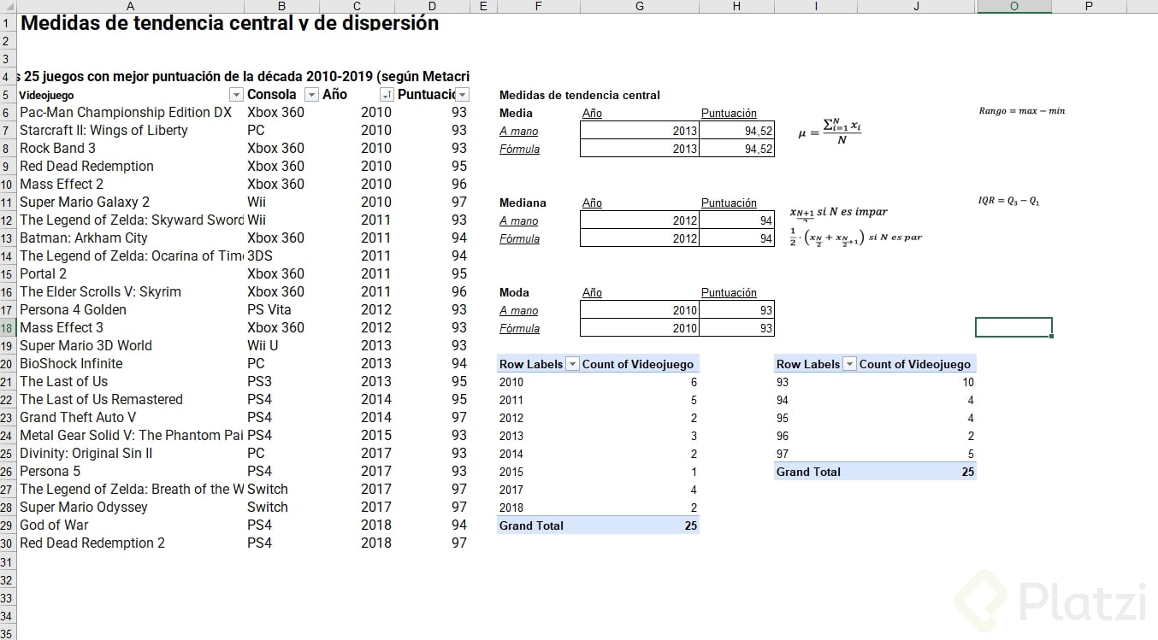Click 'Medidas de tendencia central' heading cell

(580, 95)
